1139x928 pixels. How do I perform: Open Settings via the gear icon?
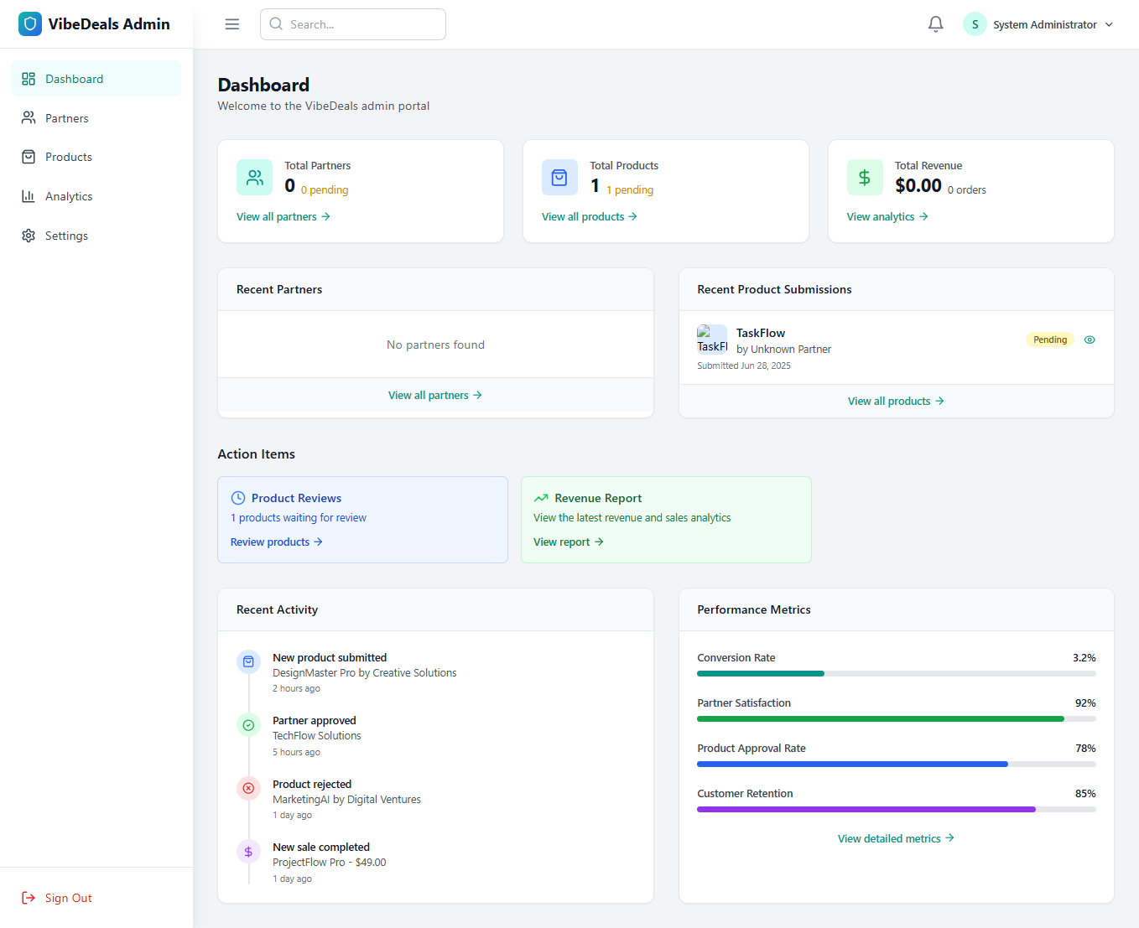(29, 236)
